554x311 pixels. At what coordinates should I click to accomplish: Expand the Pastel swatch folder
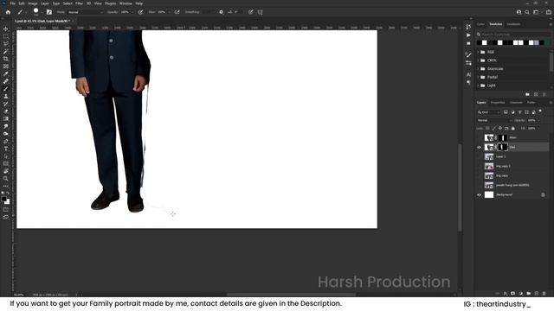pyautogui.click(x=479, y=77)
